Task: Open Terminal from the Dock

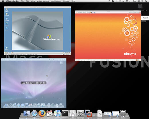Action: click(65, 113)
